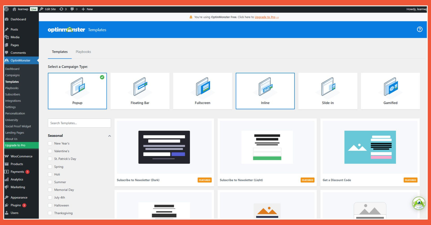The image size is (431, 225).
Task: Click the green Upgrade to Pro sidebar button
Action: [x=22, y=145]
